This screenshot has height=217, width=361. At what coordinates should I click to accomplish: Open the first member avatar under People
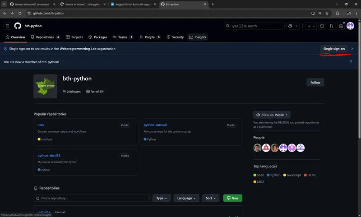(x=257, y=148)
